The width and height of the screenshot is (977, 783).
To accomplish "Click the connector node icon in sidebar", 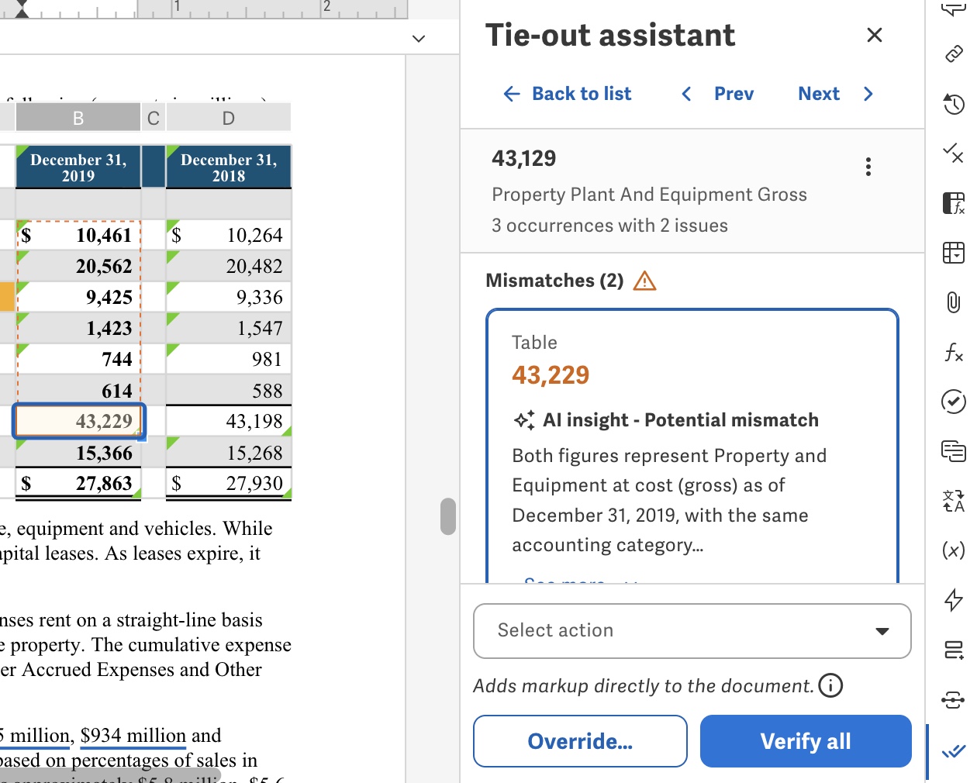I will 954,700.
